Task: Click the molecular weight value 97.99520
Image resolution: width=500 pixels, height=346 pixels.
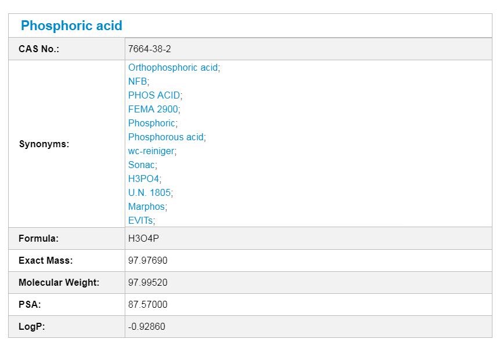Action: pyautogui.click(x=148, y=283)
